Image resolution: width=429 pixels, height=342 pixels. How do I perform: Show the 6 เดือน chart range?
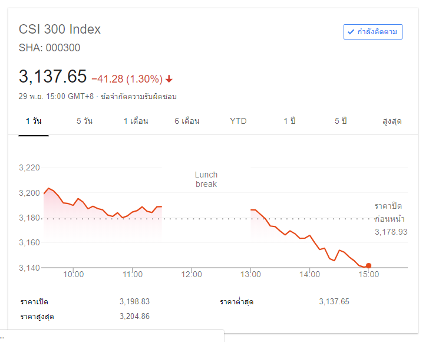click(x=187, y=121)
